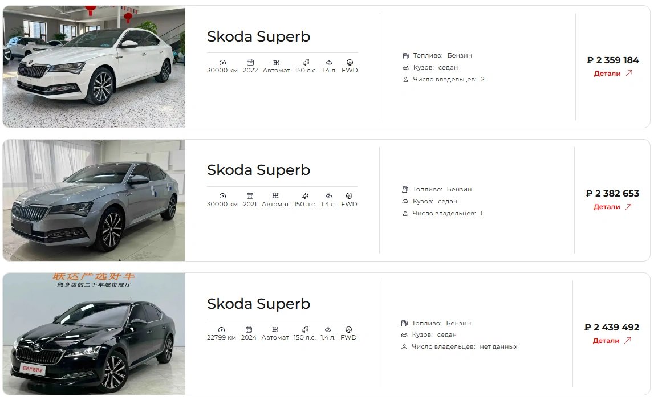Open the white Skoda Superb photo
This screenshot has height=400, width=654.
coord(94,67)
